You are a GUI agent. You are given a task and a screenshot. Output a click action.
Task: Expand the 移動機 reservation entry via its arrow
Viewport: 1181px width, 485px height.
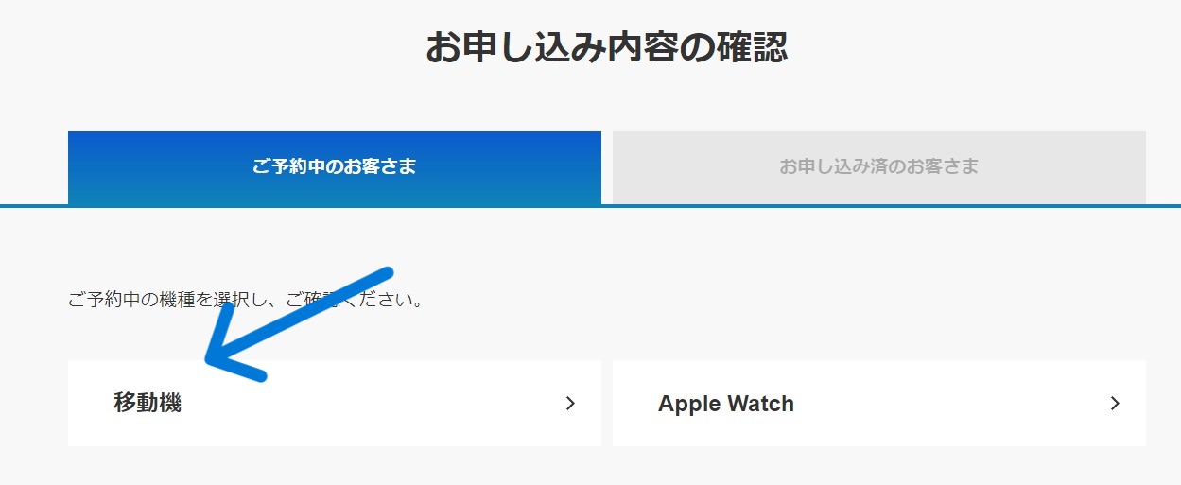570,404
